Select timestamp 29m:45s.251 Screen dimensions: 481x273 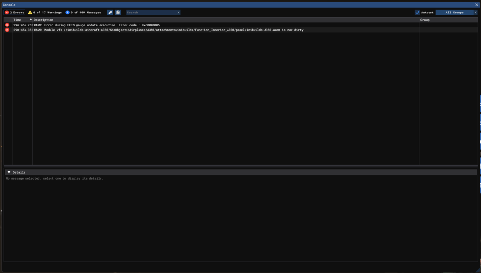[x=23, y=25]
